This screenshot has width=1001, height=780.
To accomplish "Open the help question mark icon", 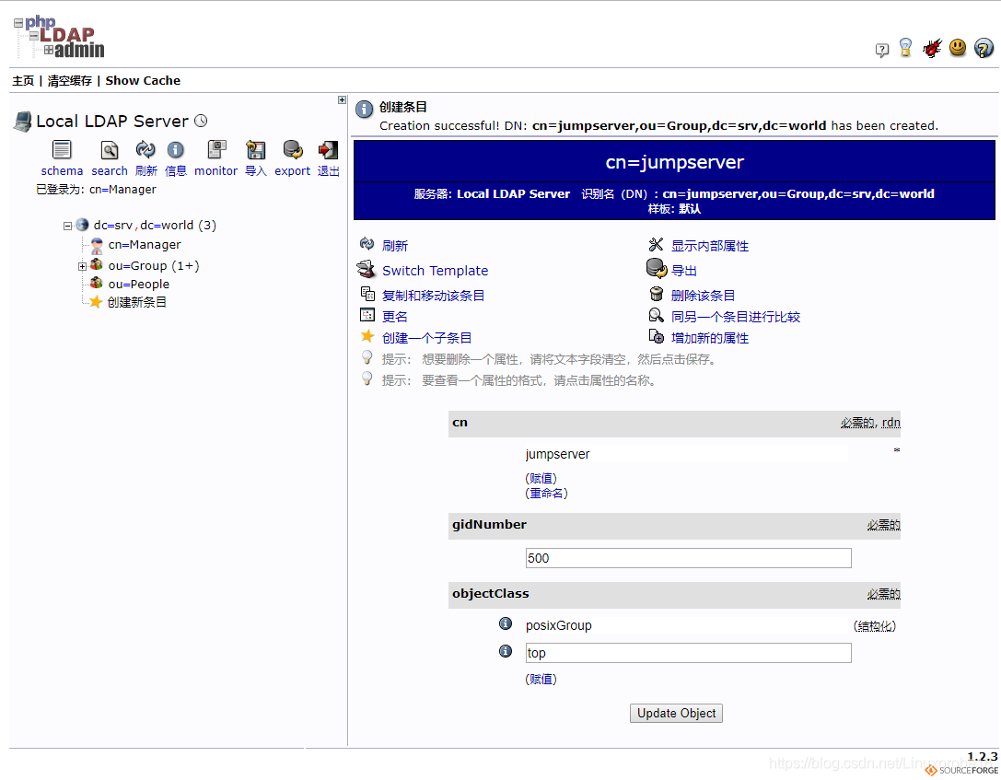I will (984, 48).
